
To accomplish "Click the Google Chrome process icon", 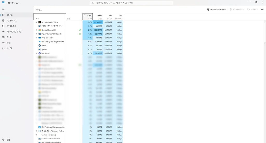I will click(x=39, y=30).
